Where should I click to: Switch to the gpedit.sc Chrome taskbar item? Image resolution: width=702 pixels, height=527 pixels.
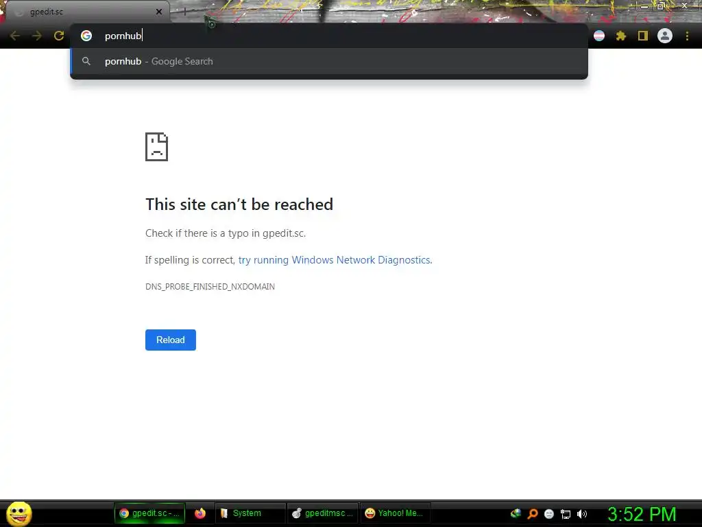149,513
